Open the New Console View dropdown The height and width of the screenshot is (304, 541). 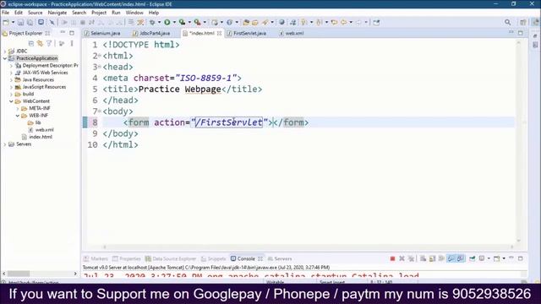(504, 258)
